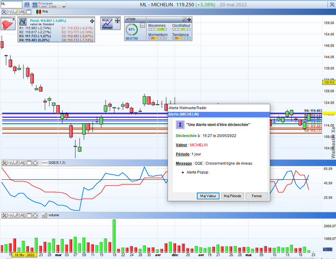This screenshot has height=259, width=336.
Task: Click the Prix candlestick icon
Action: point(38,12)
